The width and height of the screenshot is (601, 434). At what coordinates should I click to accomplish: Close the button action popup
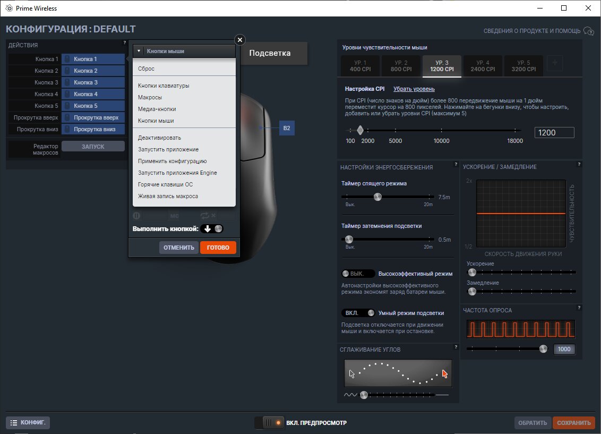pos(240,40)
